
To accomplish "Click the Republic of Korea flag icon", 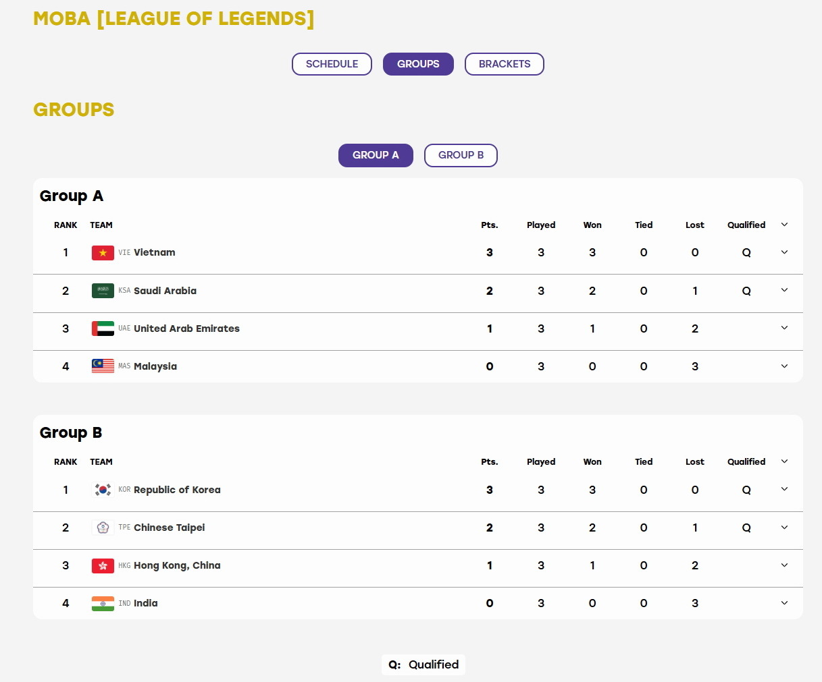I will tap(103, 490).
